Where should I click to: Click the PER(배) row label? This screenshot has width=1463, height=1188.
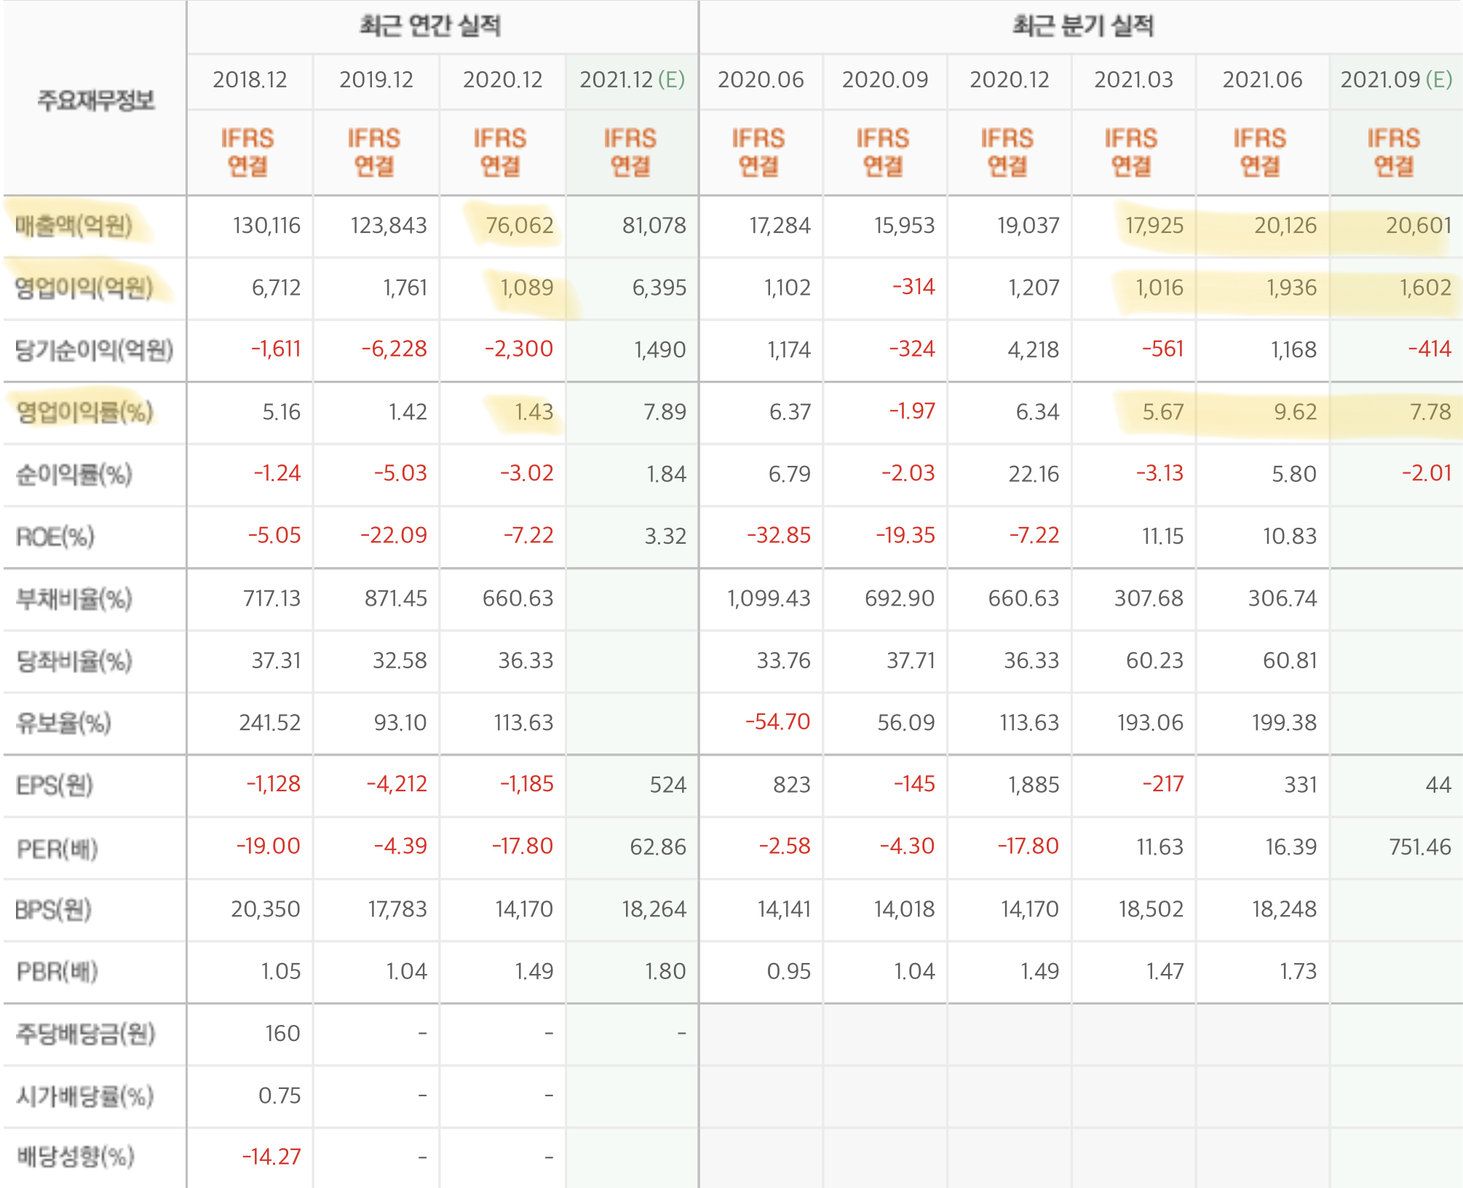point(57,848)
